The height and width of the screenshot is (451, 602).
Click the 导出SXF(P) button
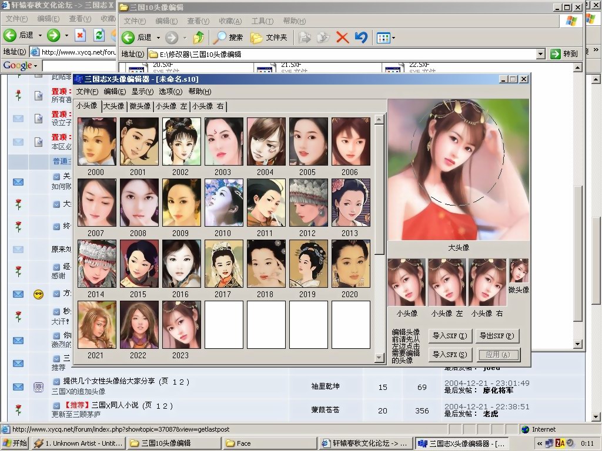coord(497,336)
